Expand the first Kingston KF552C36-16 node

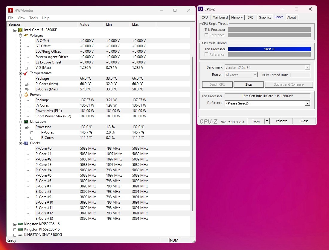[x=15, y=224]
